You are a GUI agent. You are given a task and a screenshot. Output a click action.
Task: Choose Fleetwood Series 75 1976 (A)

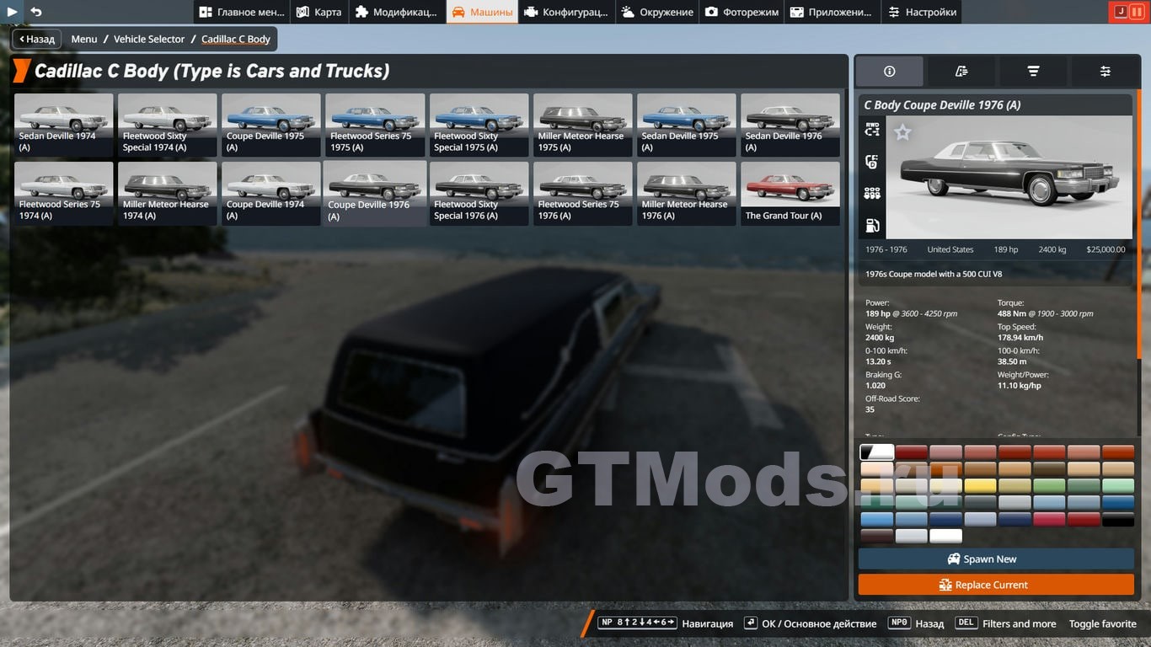click(583, 193)
